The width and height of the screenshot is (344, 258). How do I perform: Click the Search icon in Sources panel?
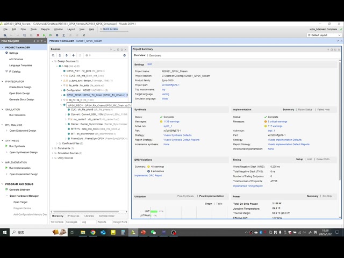pos(53,55)
